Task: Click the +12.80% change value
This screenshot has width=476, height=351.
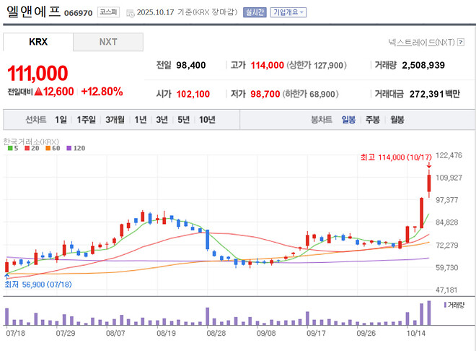Action: (102, 91)
